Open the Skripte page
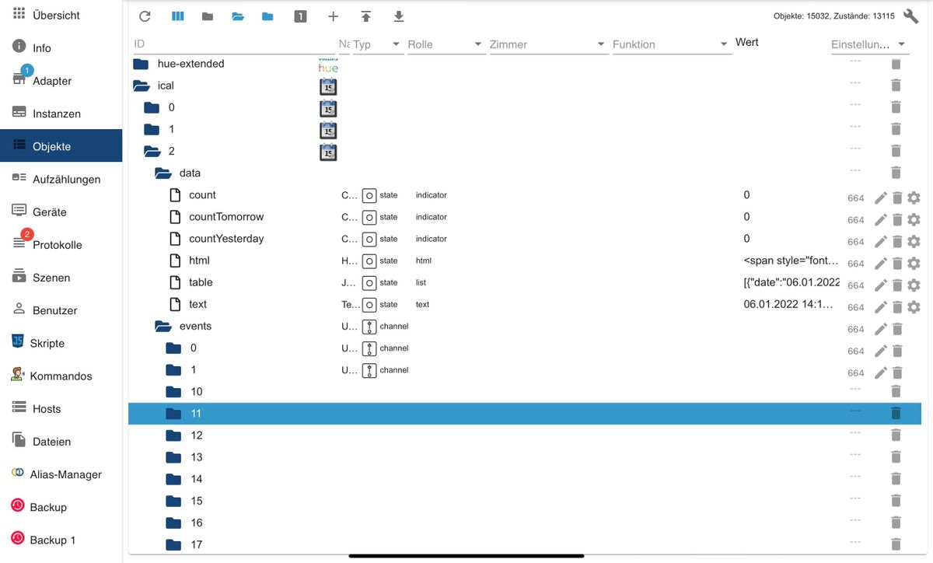Viewport: 933px width, 563px height. click(x=61, y=343)
